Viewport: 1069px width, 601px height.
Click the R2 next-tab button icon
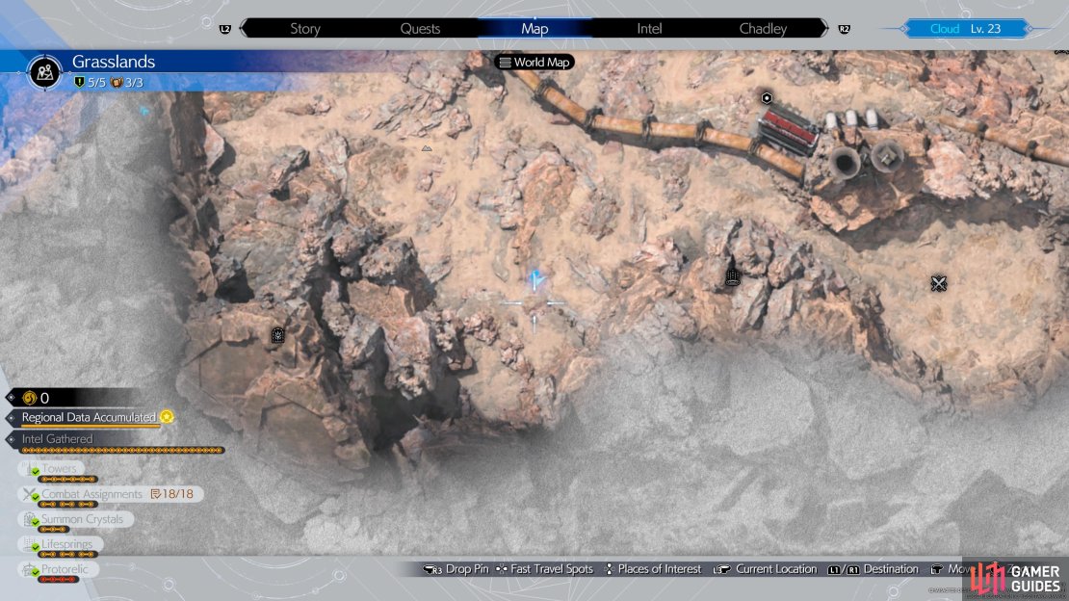pos(844,29)
